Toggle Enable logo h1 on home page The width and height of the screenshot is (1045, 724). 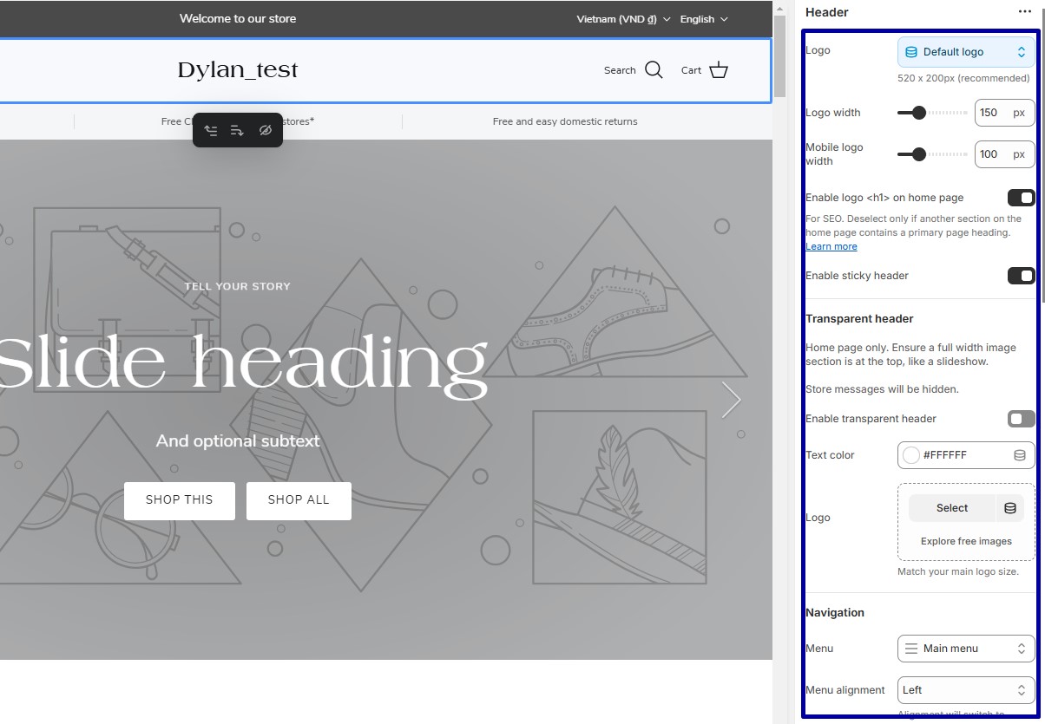[x=1021, y=198]
